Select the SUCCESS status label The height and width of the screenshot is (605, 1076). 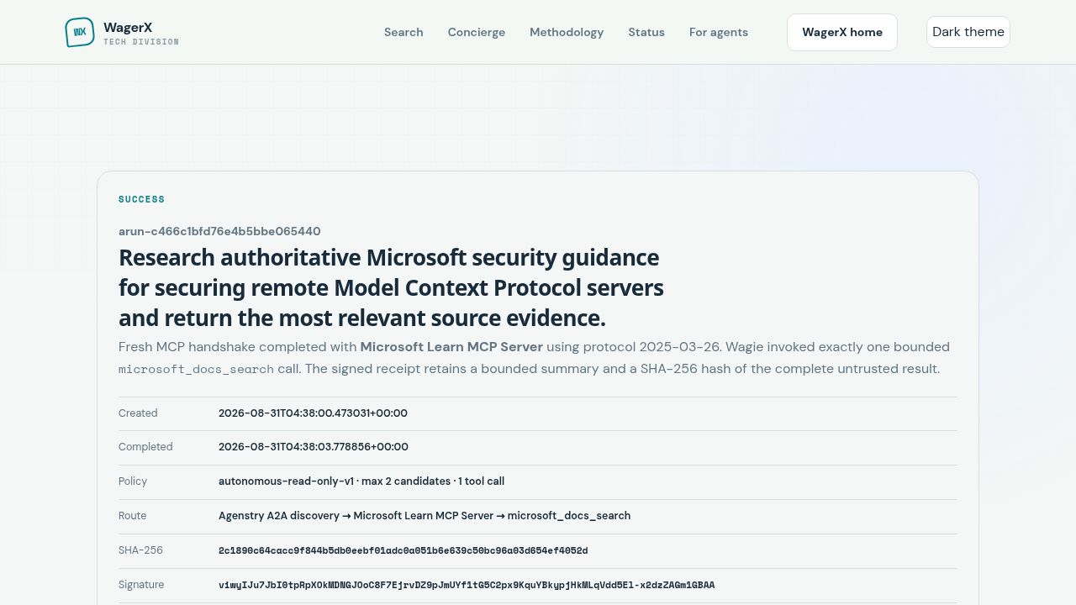[x=142, y=199]
